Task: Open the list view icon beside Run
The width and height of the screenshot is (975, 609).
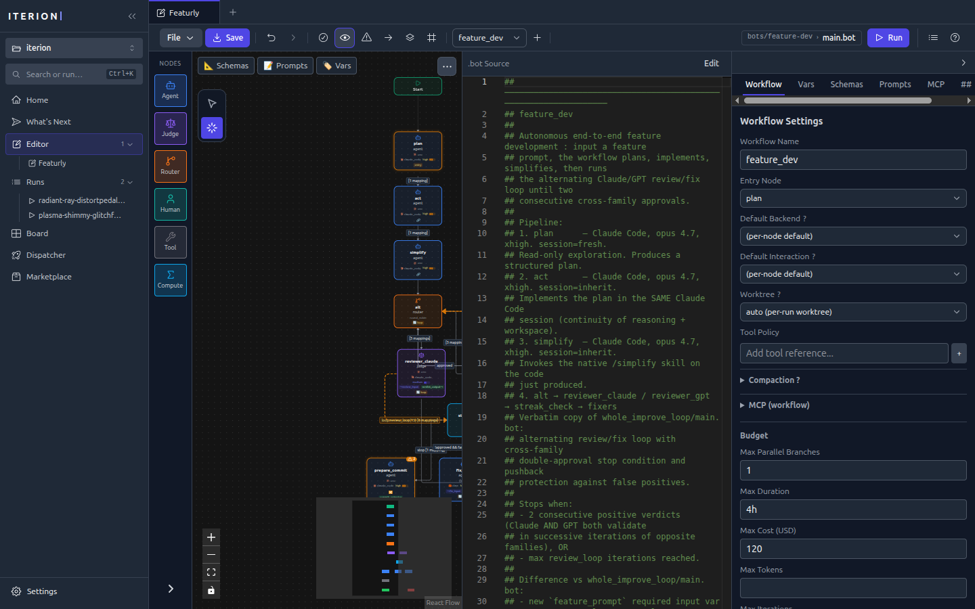Action: point(933,38)
